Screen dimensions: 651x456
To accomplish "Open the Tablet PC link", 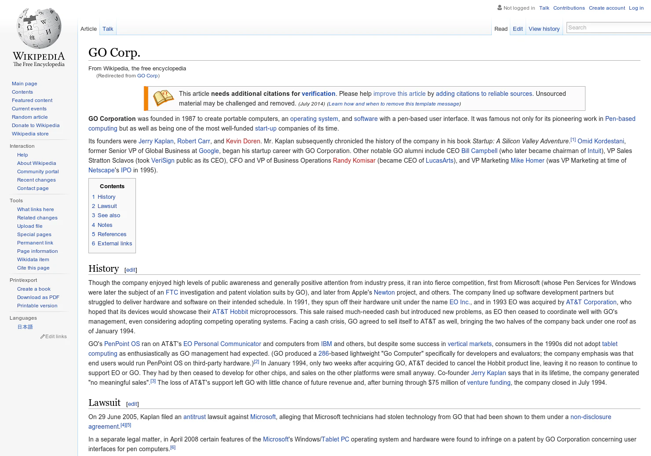I will (335, 439).
